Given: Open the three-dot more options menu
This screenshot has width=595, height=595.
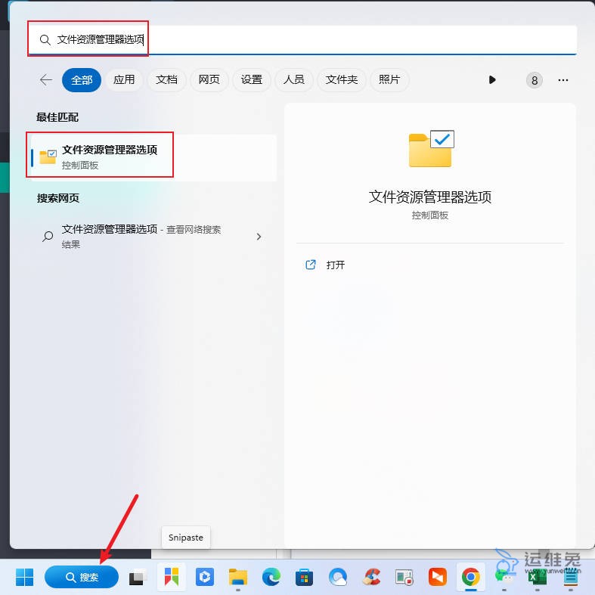Looking at the screenshot, I should coord(562,79).
